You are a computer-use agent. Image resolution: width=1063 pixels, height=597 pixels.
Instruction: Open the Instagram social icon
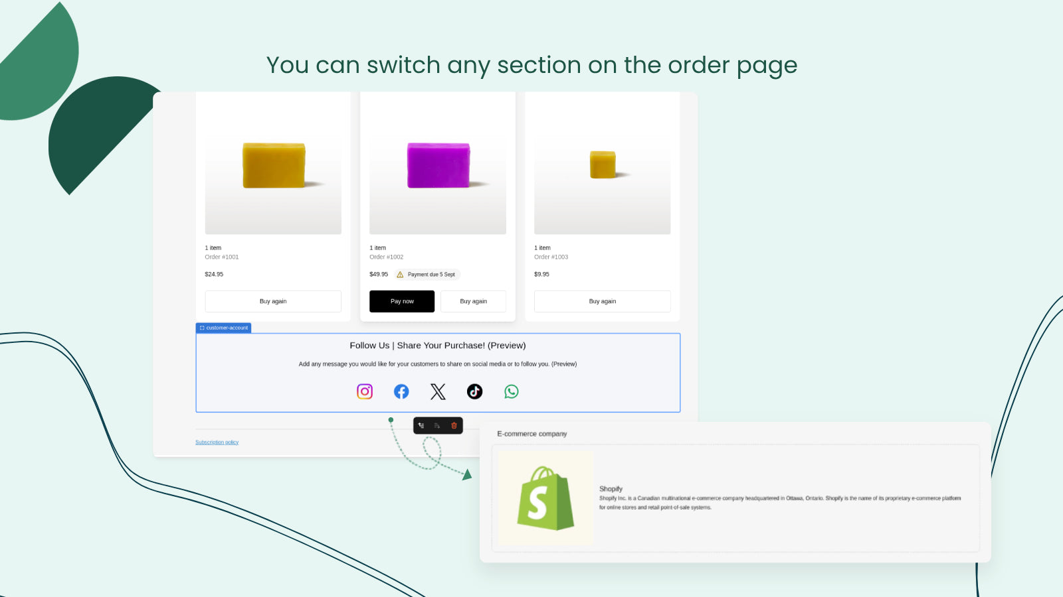pyautogui.click(x=364, y=391)
